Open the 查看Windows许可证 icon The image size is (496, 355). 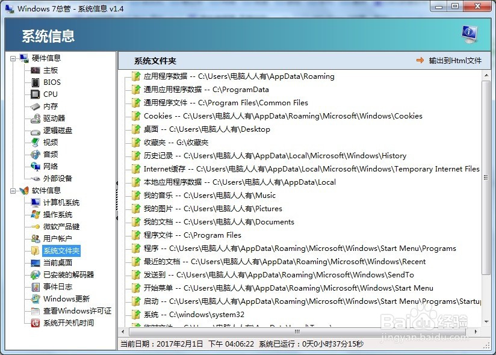pyautogui.click(x=36, y=311)
